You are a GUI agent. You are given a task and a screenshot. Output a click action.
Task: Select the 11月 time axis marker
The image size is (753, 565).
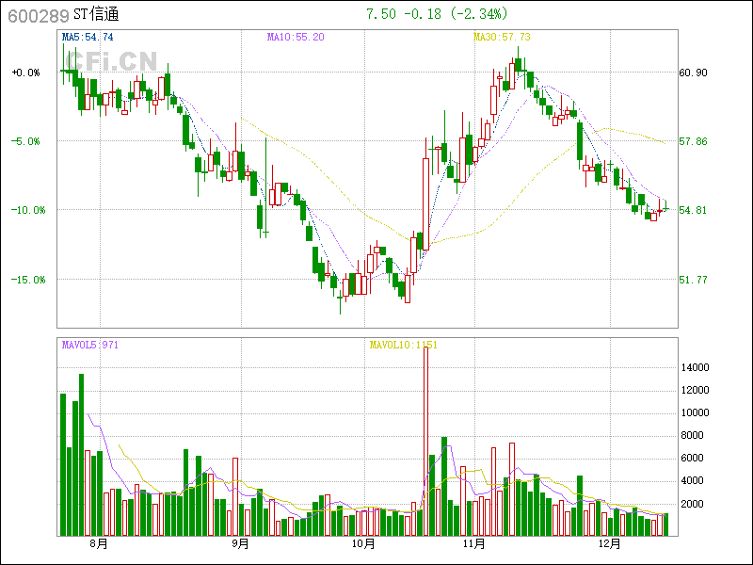point(474,543)
